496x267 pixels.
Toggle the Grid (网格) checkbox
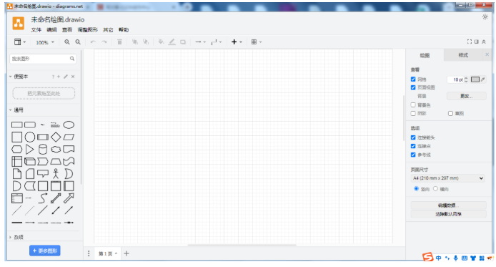[x=413, y=79]
